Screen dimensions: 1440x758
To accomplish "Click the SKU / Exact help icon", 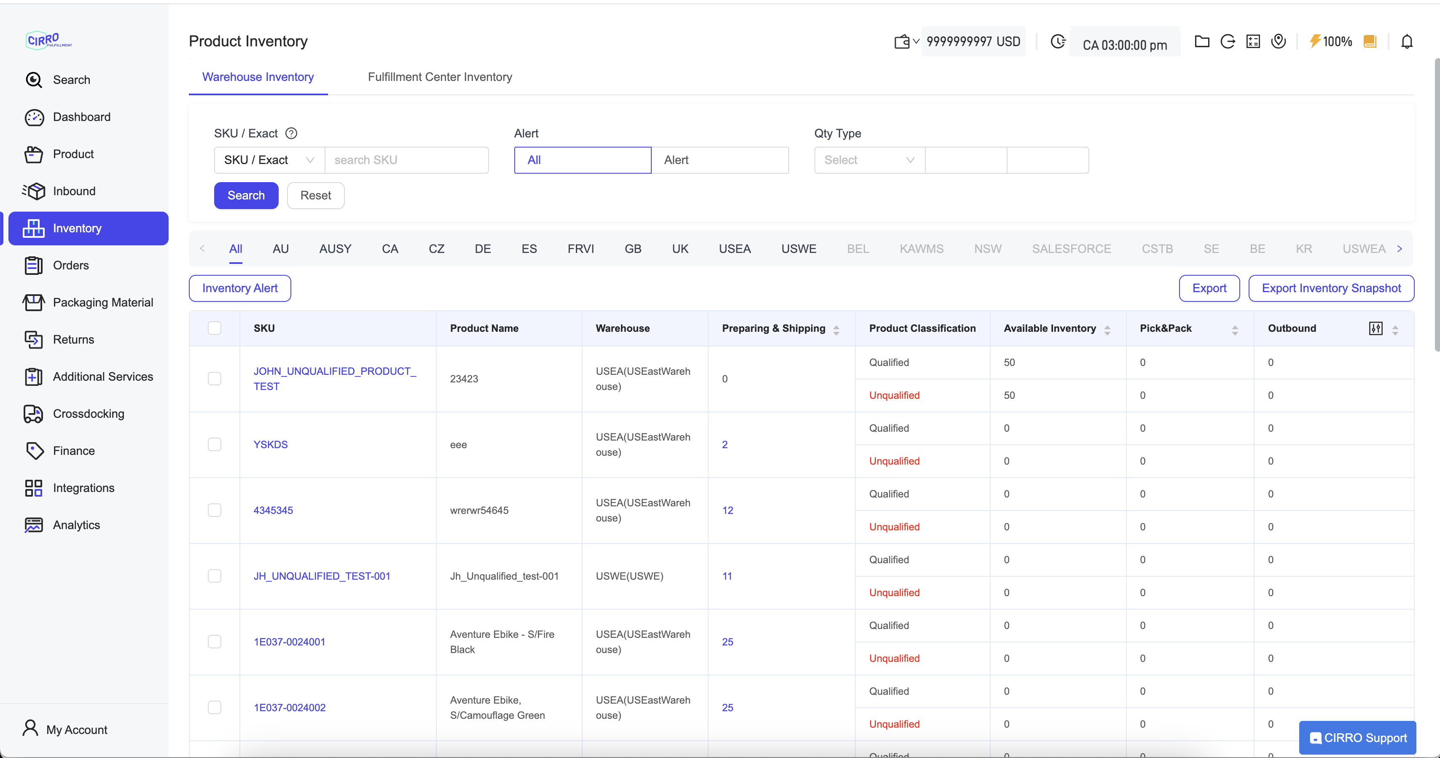I will tap(291, 134).
